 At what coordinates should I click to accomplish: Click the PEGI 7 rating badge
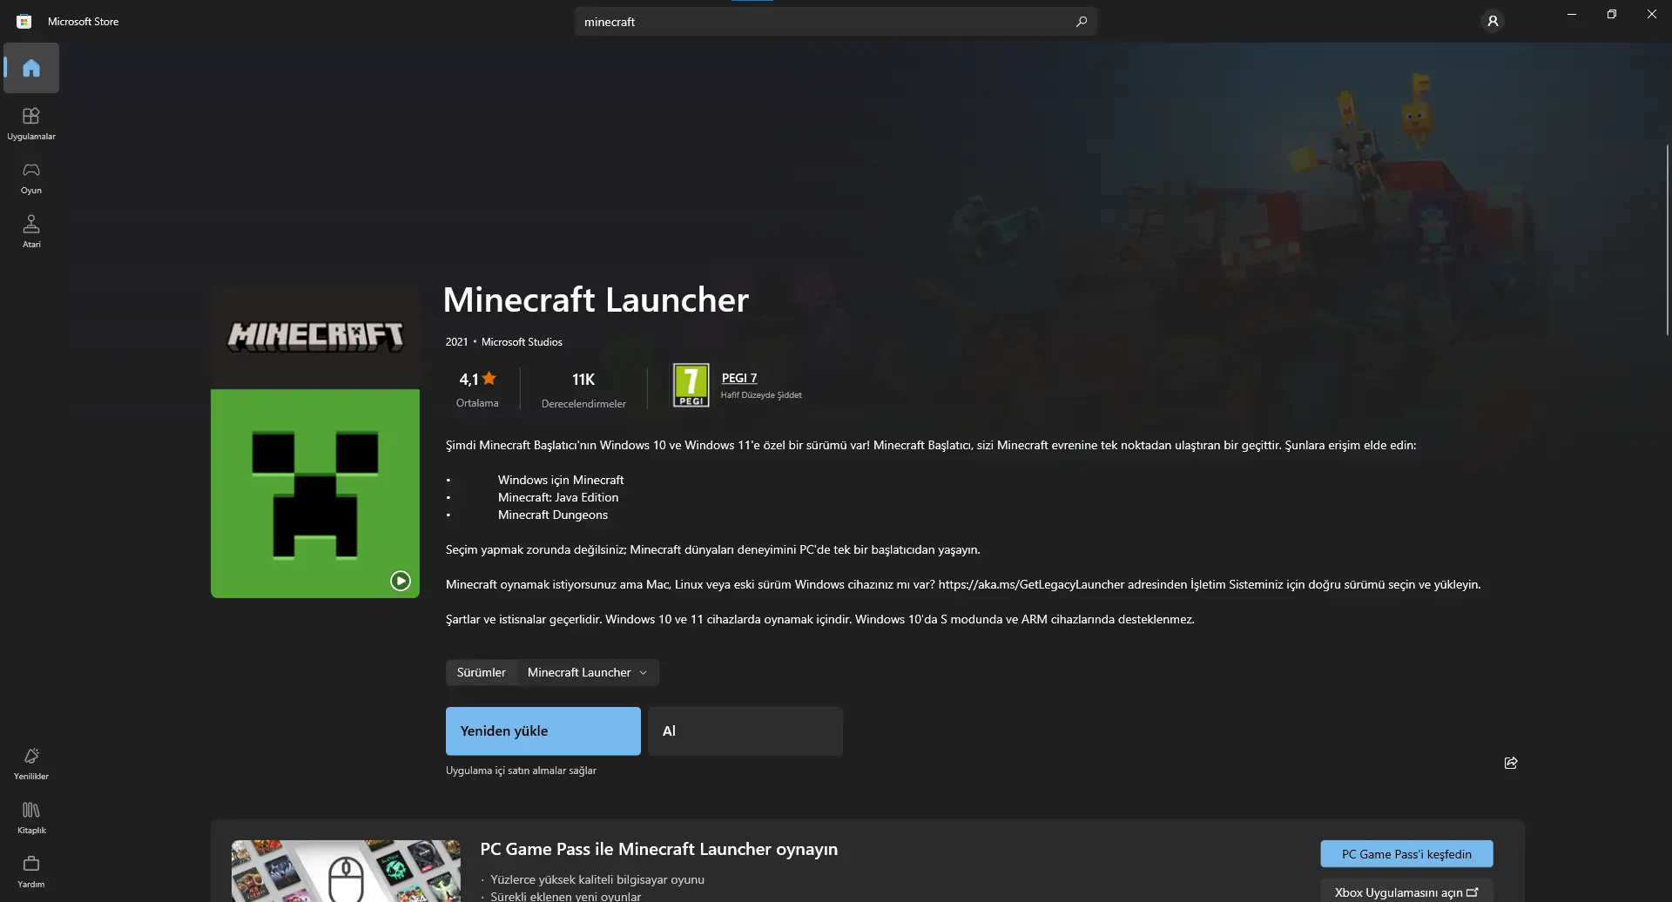(x=691, y=385)
